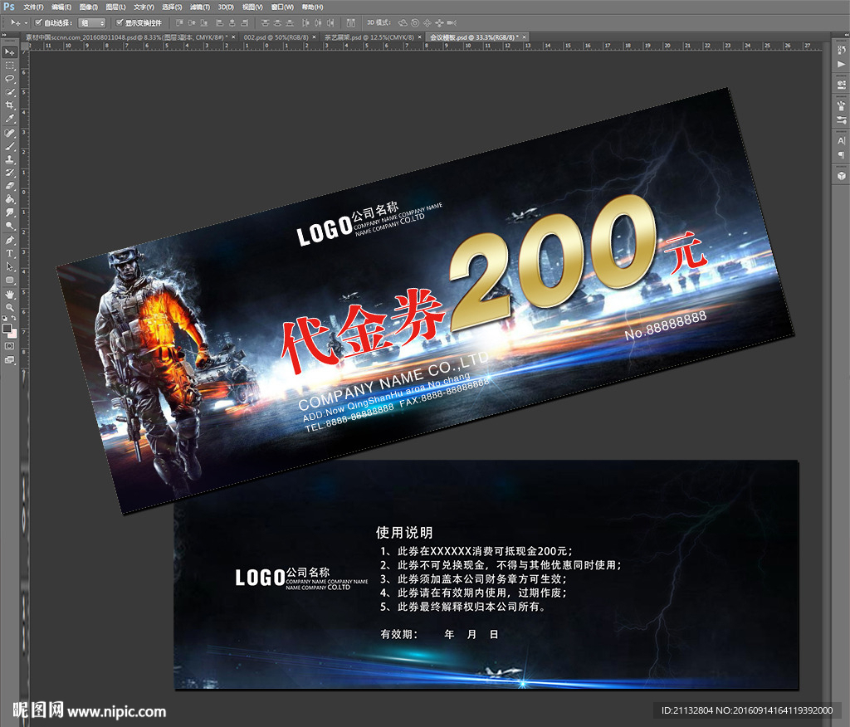Select the Dodge tool

coord(10,226)
